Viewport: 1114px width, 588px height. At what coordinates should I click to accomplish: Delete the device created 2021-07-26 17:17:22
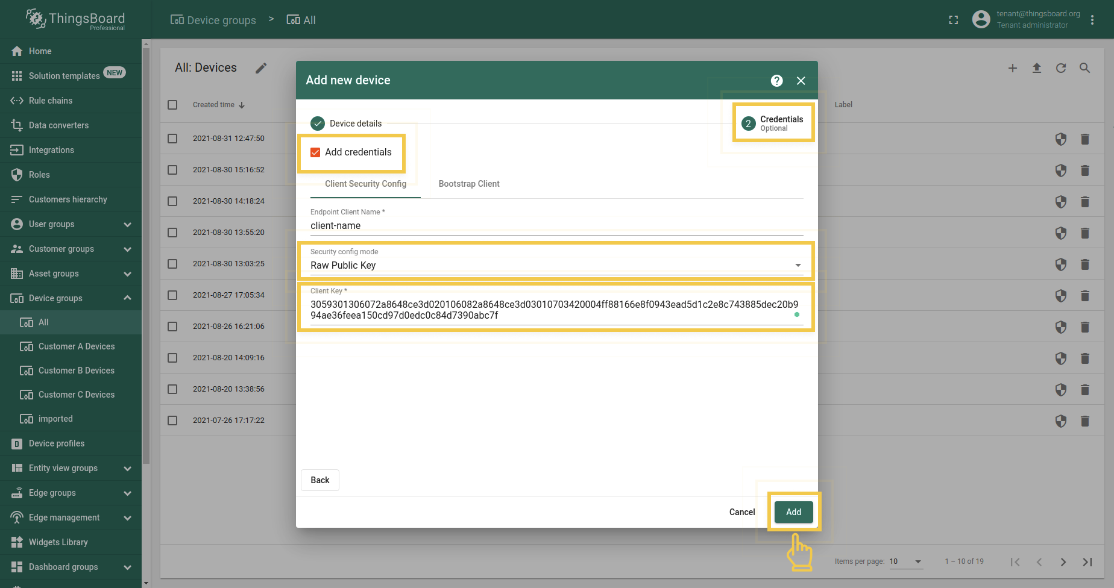(1085, 421)
